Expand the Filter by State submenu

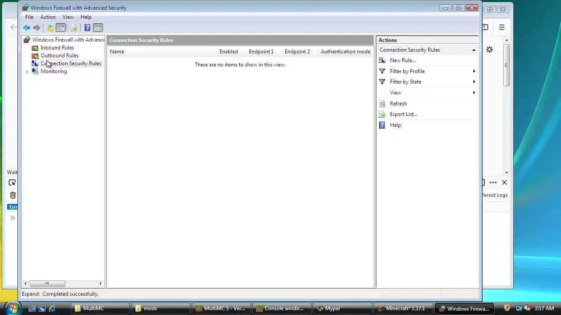pyautogui.click(x=427, y=82)
